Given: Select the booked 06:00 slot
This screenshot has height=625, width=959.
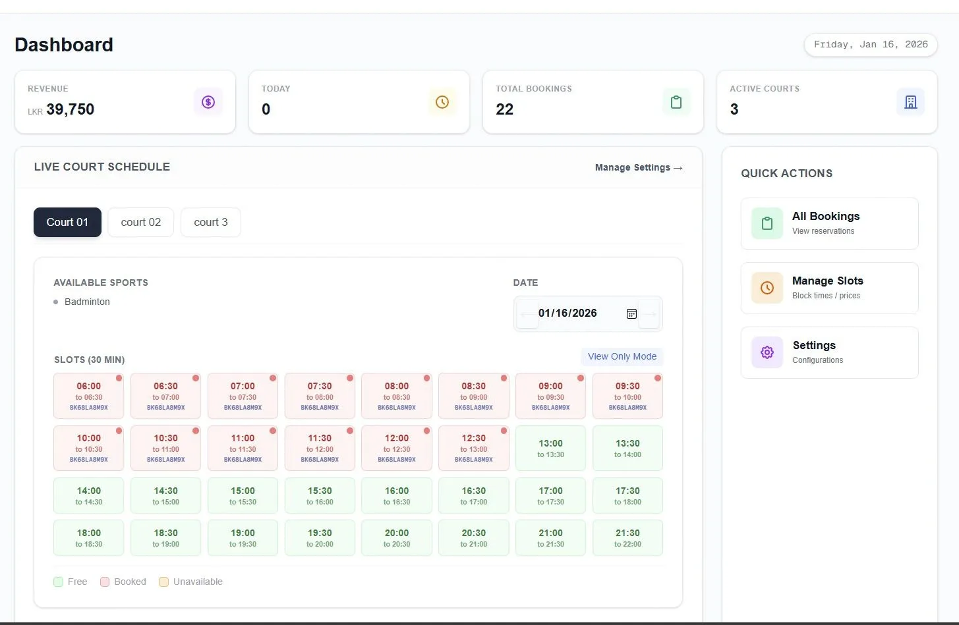Looking at the screenshot, I should 88,396.
